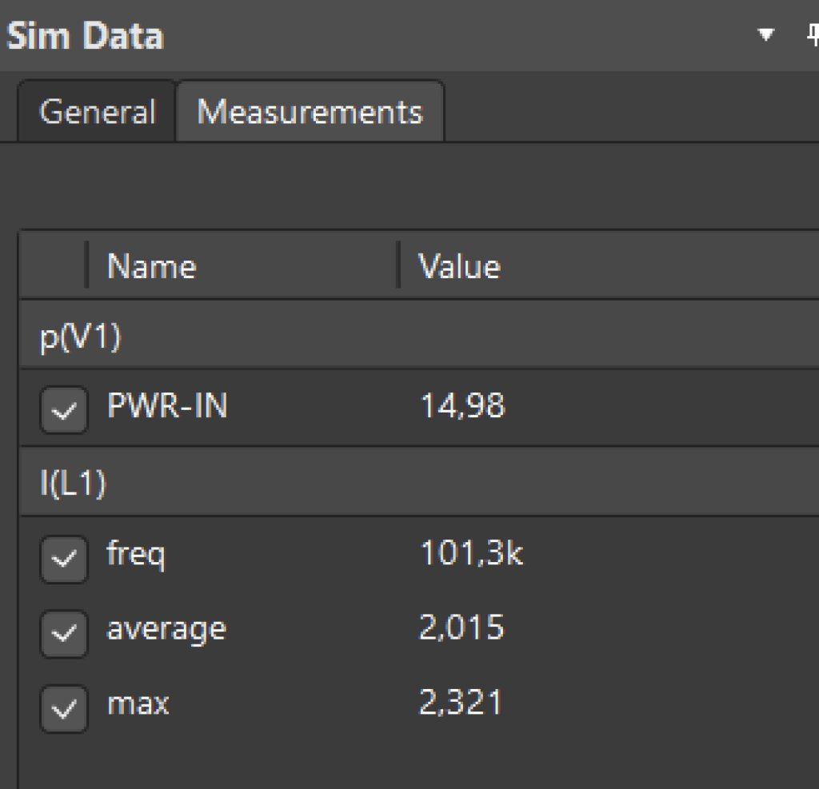Select the Measurements tab

point(310,112)
